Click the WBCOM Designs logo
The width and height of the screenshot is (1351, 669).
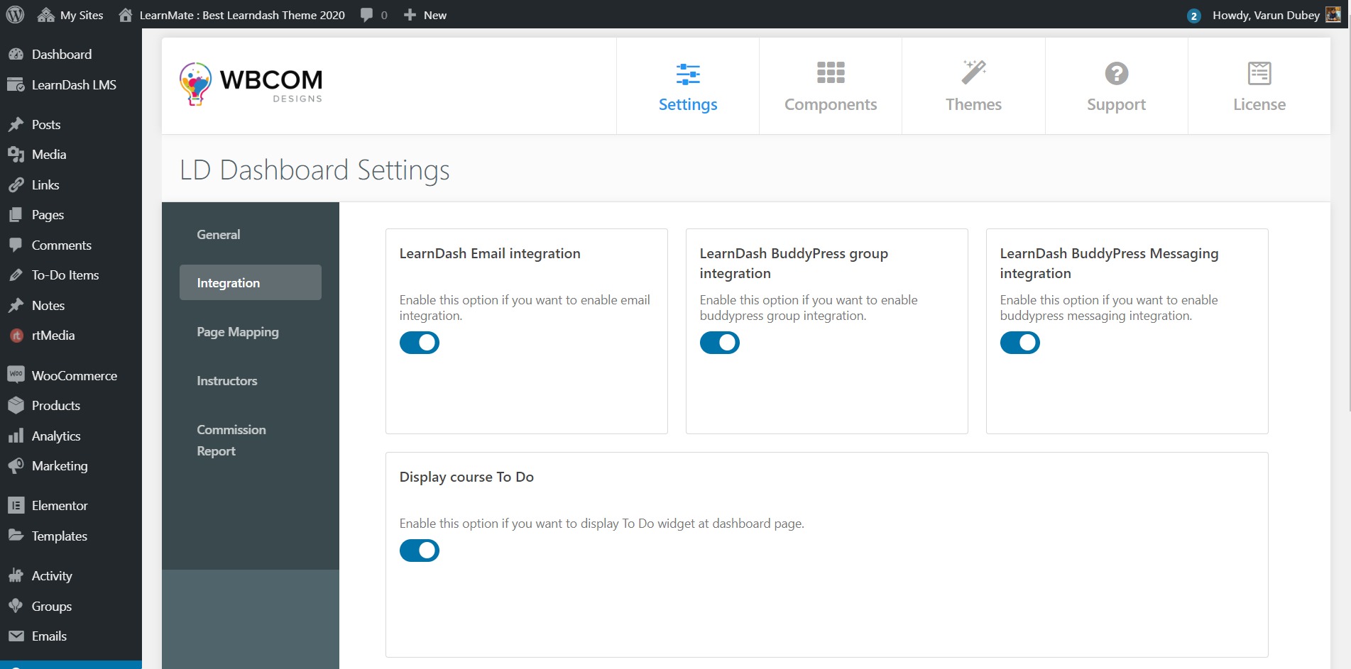click(x=251, y=84)
